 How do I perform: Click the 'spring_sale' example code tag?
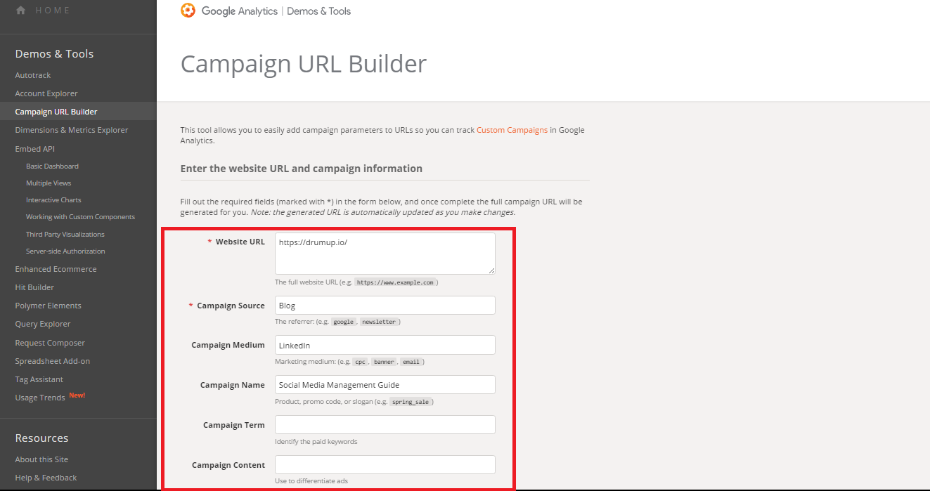(411, 402)
